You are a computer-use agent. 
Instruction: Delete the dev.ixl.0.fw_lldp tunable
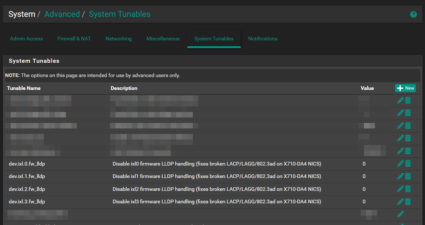(408, 164)
